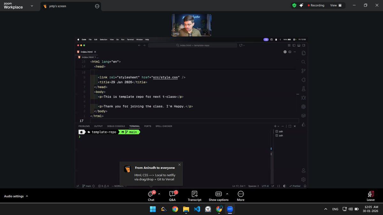Viewport: 383px width, 215px height.
Task: Switch to the PORTS panel tab
Action: click(147, 126)
